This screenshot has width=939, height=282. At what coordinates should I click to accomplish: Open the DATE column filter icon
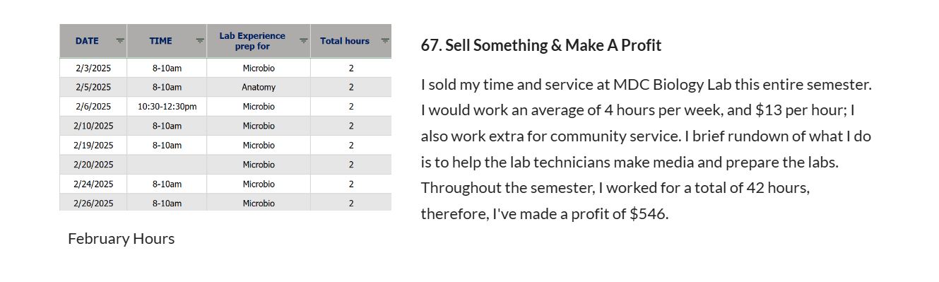click(119, 41)
